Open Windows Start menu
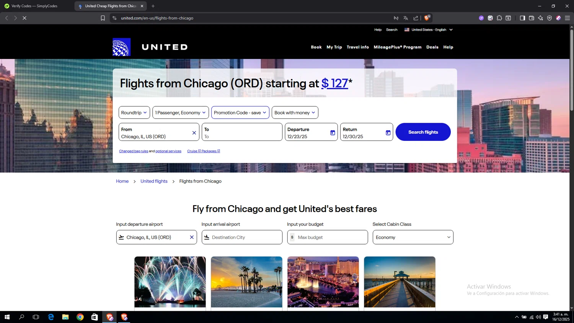The height and width of the screenshot is (323, 574). [7, 317]
